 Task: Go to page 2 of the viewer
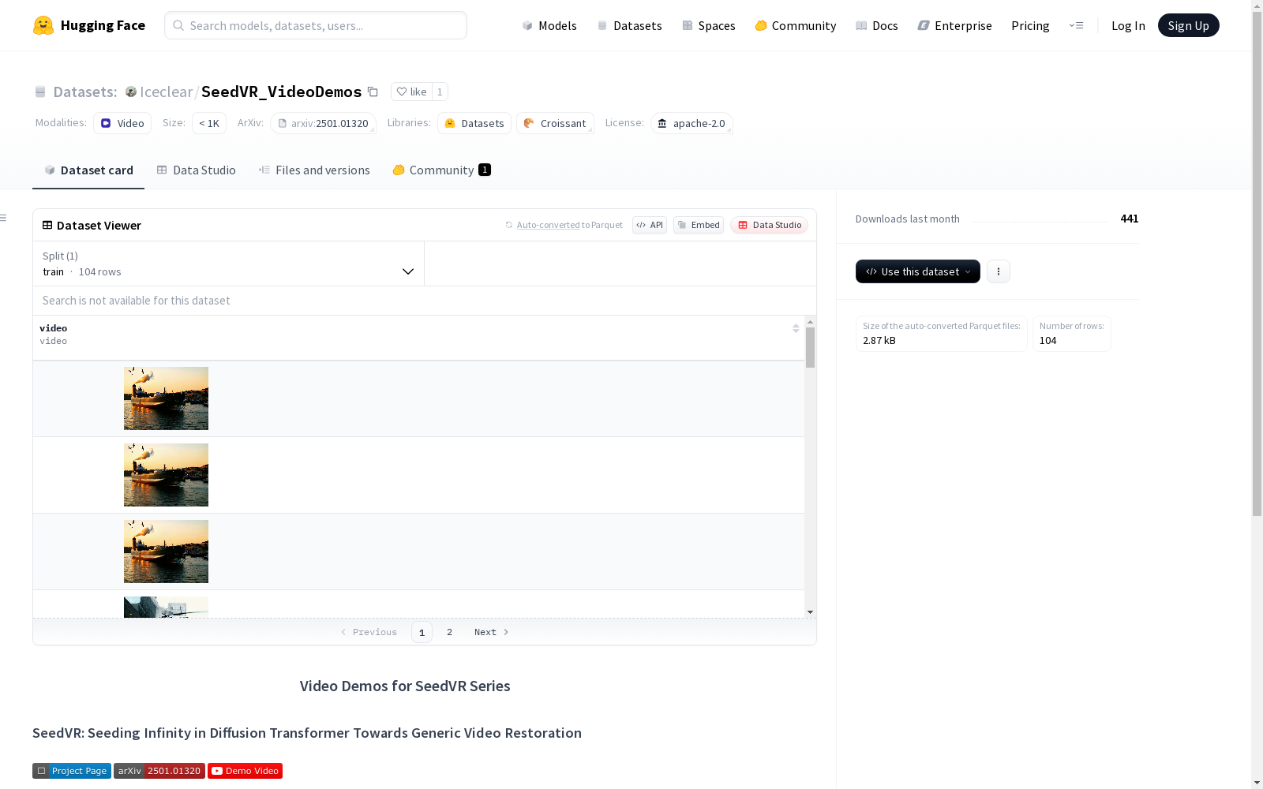click(x=450, y=632)
